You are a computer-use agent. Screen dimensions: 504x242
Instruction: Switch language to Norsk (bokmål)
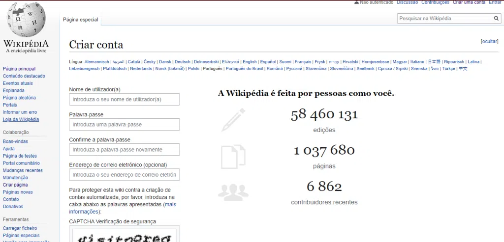click(x=170, y=69)
